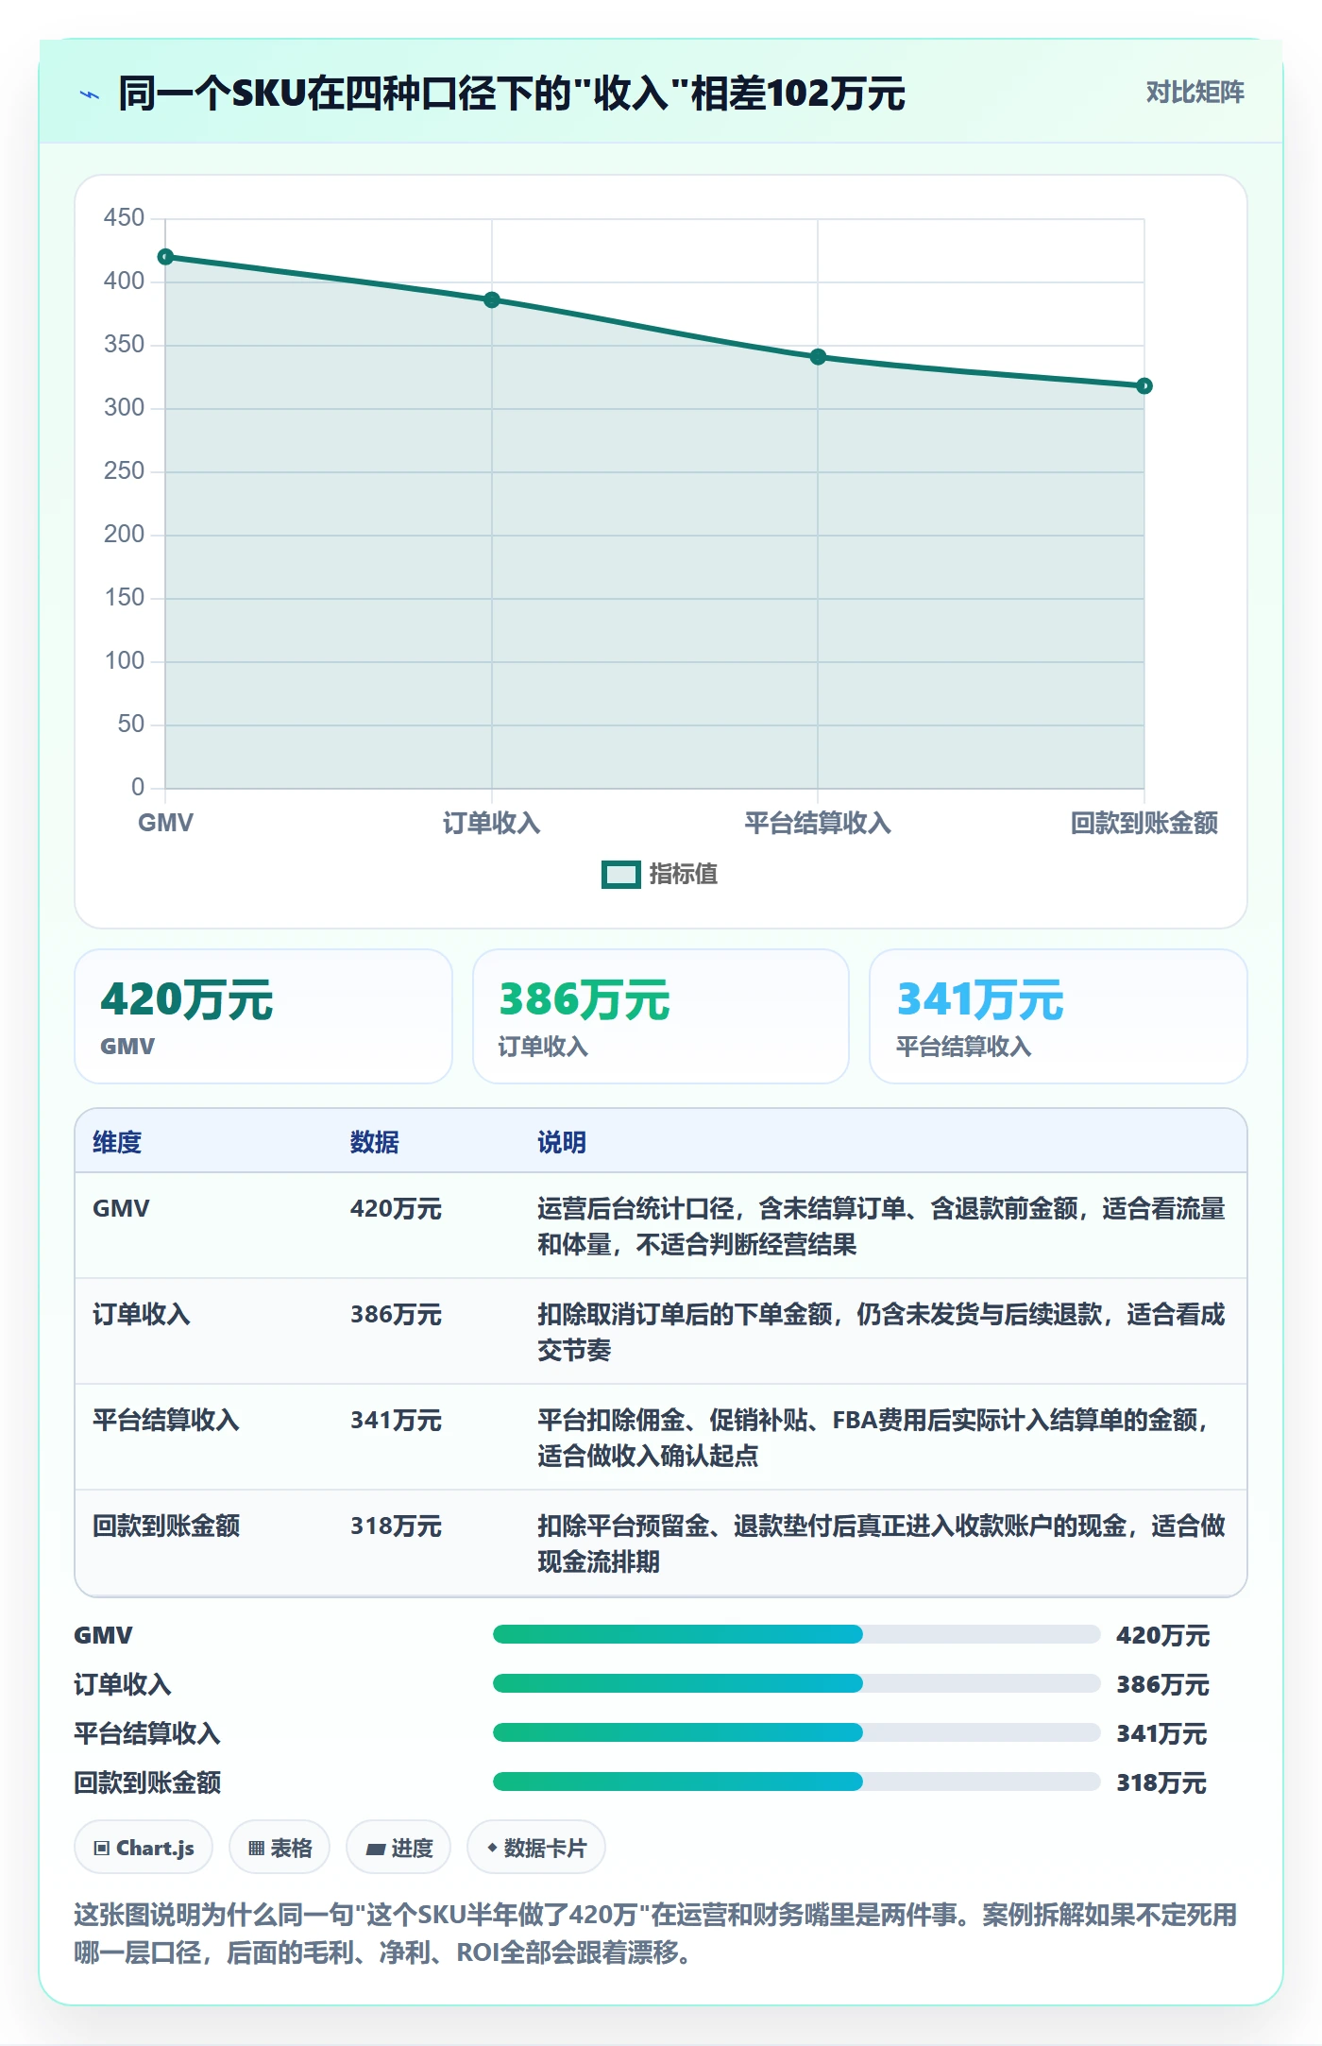Click the lightning bolt icon beside the title

90,94
